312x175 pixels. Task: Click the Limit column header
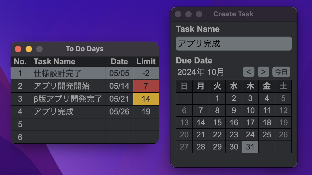(146, 62)
